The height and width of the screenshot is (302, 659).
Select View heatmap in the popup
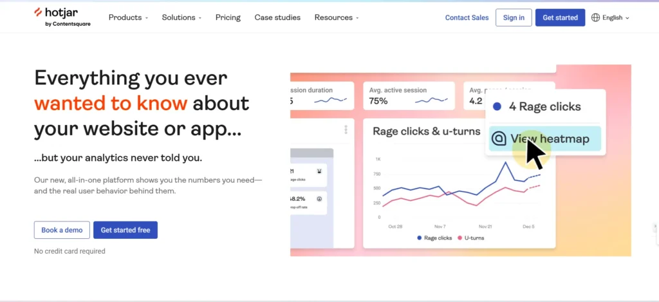point(544,138)
